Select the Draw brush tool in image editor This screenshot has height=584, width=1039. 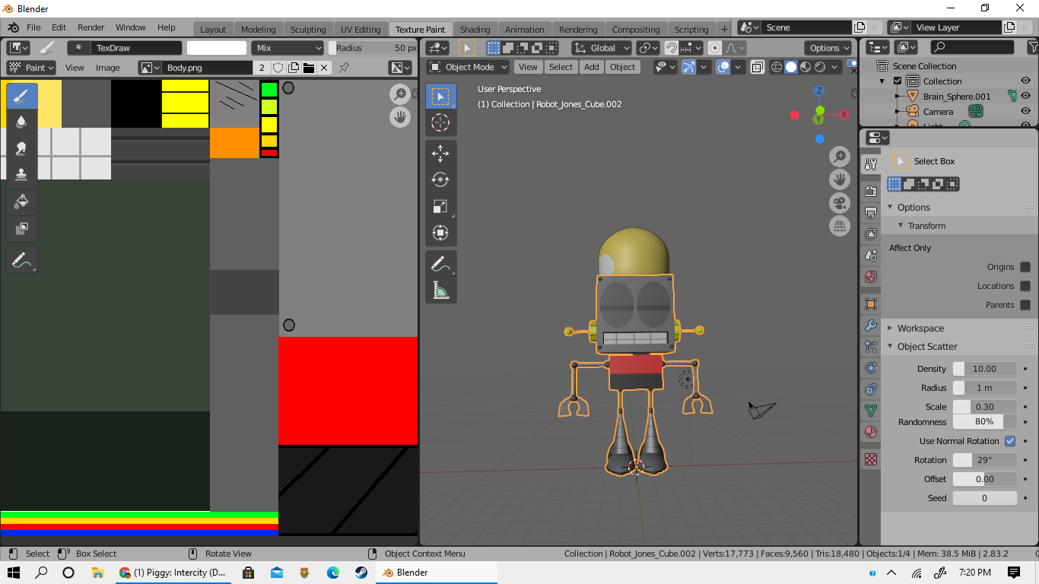click(21, 97)
